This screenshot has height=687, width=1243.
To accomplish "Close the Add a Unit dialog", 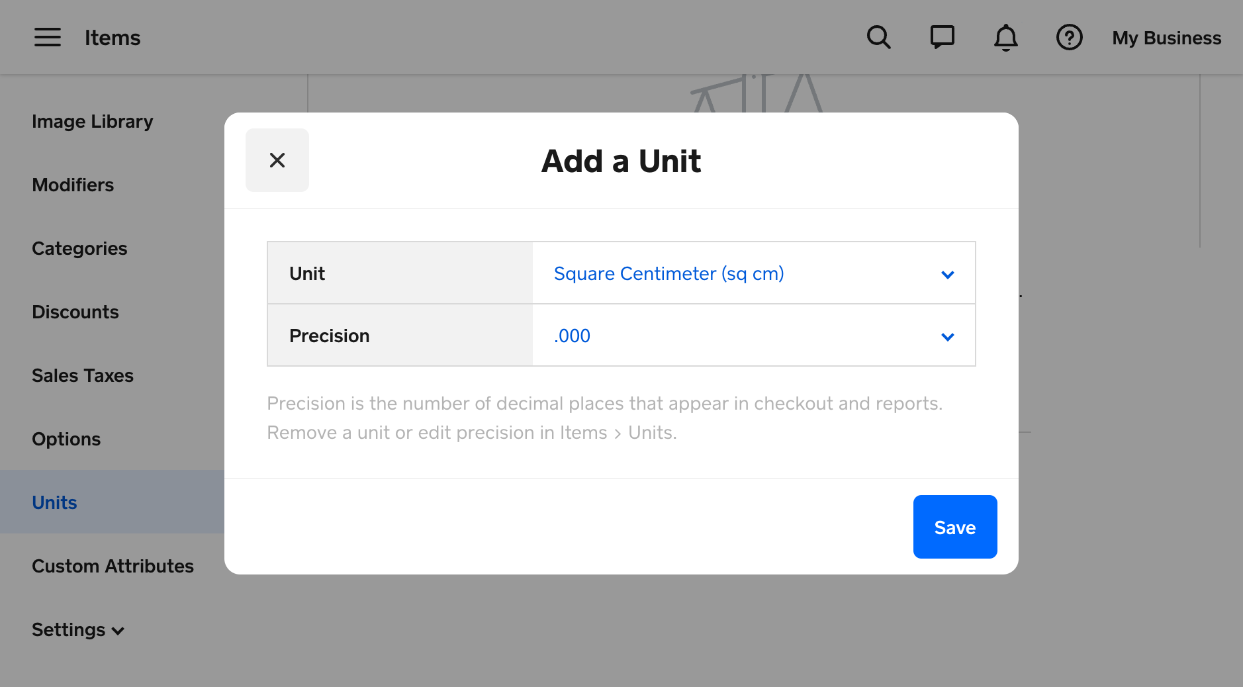I will click(277, 160).
